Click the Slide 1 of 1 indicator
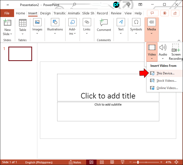 pos(9,162)
